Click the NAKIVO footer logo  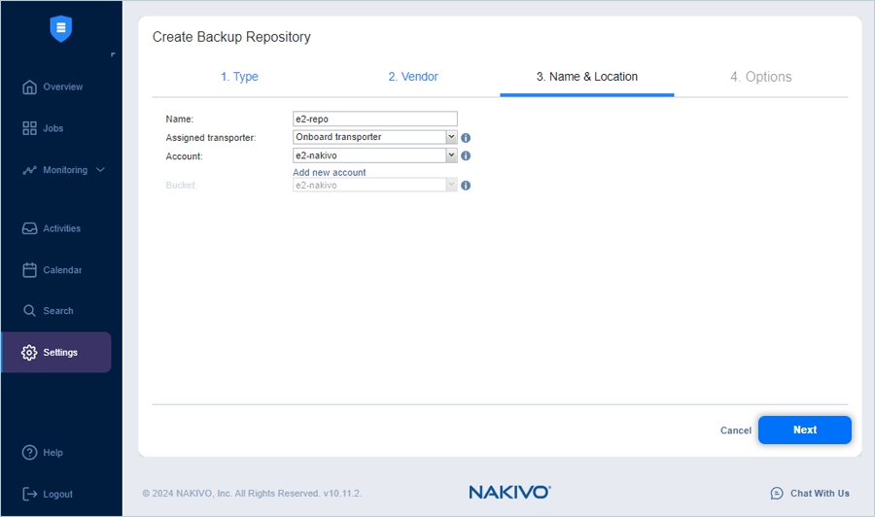509,493
